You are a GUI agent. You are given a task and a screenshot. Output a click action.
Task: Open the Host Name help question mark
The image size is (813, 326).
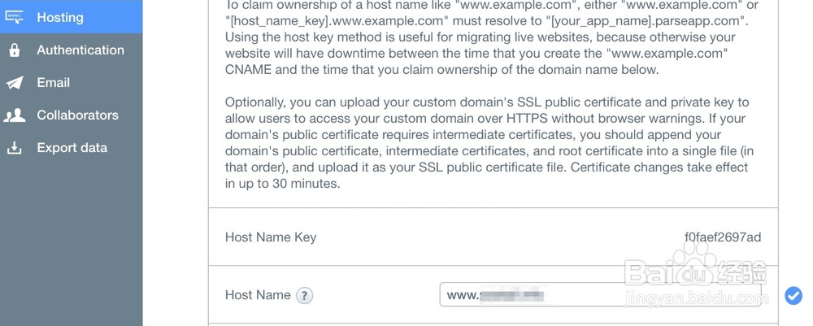tap(304, 296)
